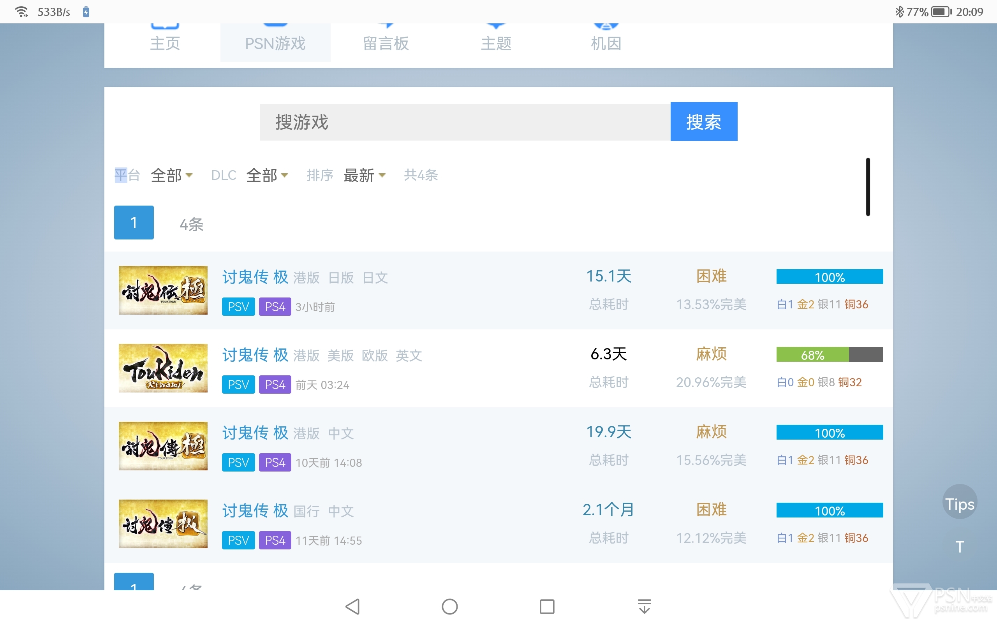The width and height of the screenshot is (997, 623).
Task: Open 讨鬼传 极 国行 中文 thumbnail
Action: click(x=163, y=524)
